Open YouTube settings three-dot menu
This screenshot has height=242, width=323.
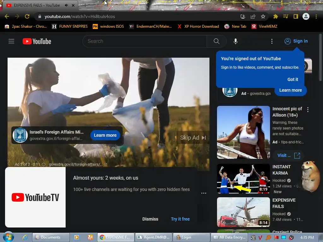272,41
